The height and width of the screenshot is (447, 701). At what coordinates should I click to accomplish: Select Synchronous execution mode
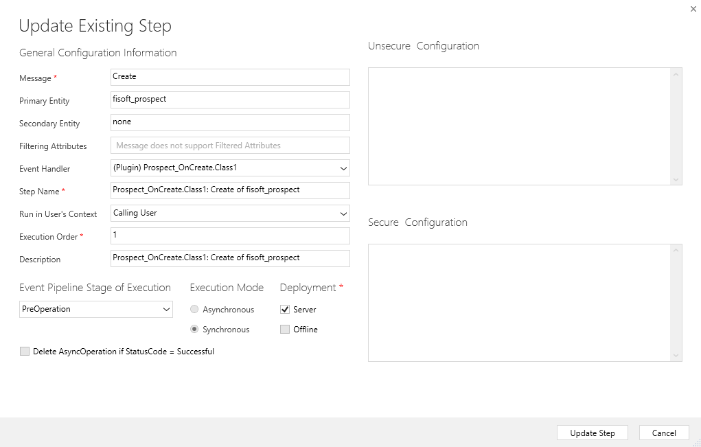coord(194,329)
